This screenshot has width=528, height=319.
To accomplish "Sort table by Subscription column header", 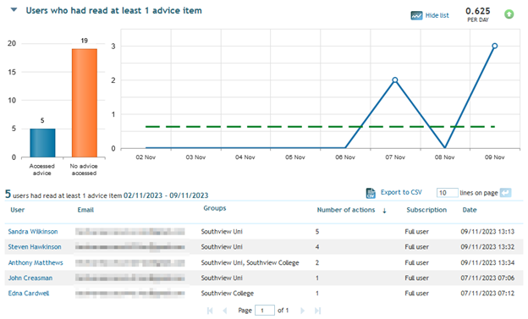I will click(x=426, y=210).
